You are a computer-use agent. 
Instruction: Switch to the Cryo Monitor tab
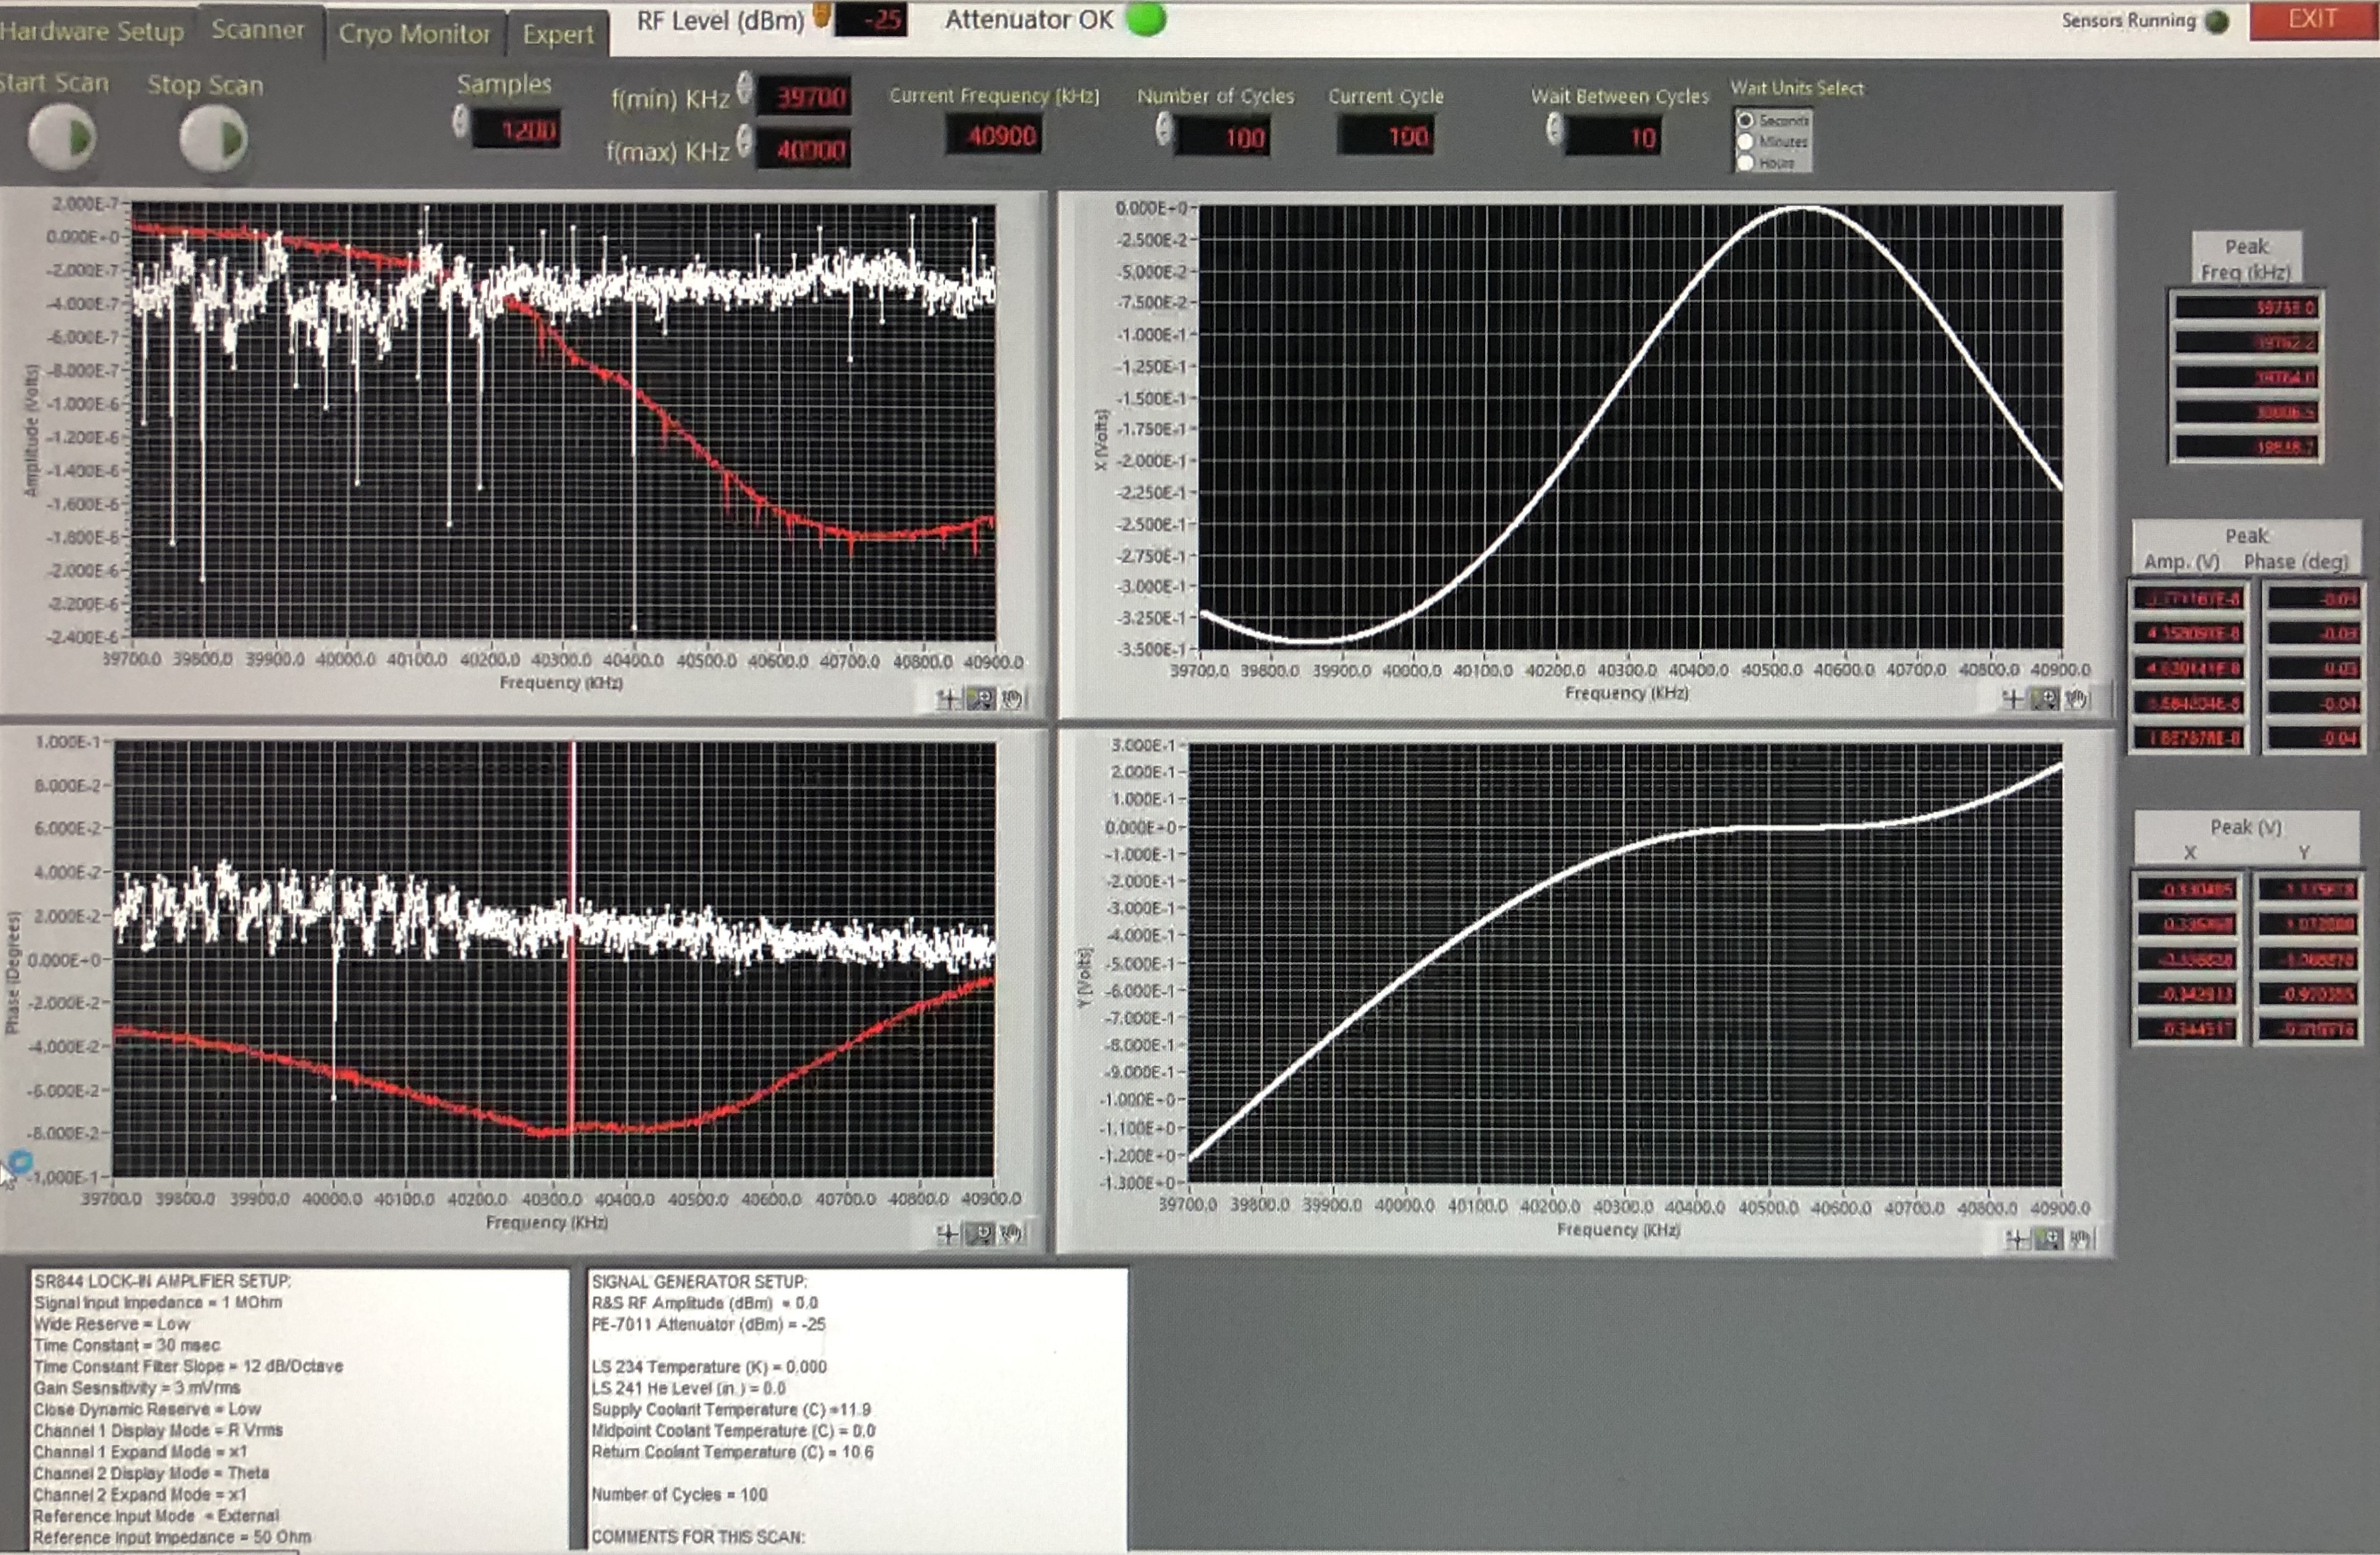pyautogui.click(x=414, y=34)
